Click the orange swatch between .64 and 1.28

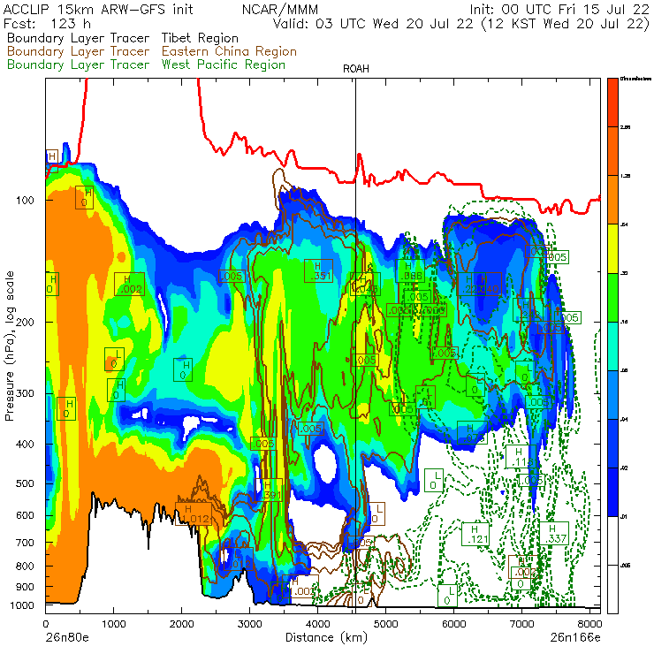pos(612,200)
